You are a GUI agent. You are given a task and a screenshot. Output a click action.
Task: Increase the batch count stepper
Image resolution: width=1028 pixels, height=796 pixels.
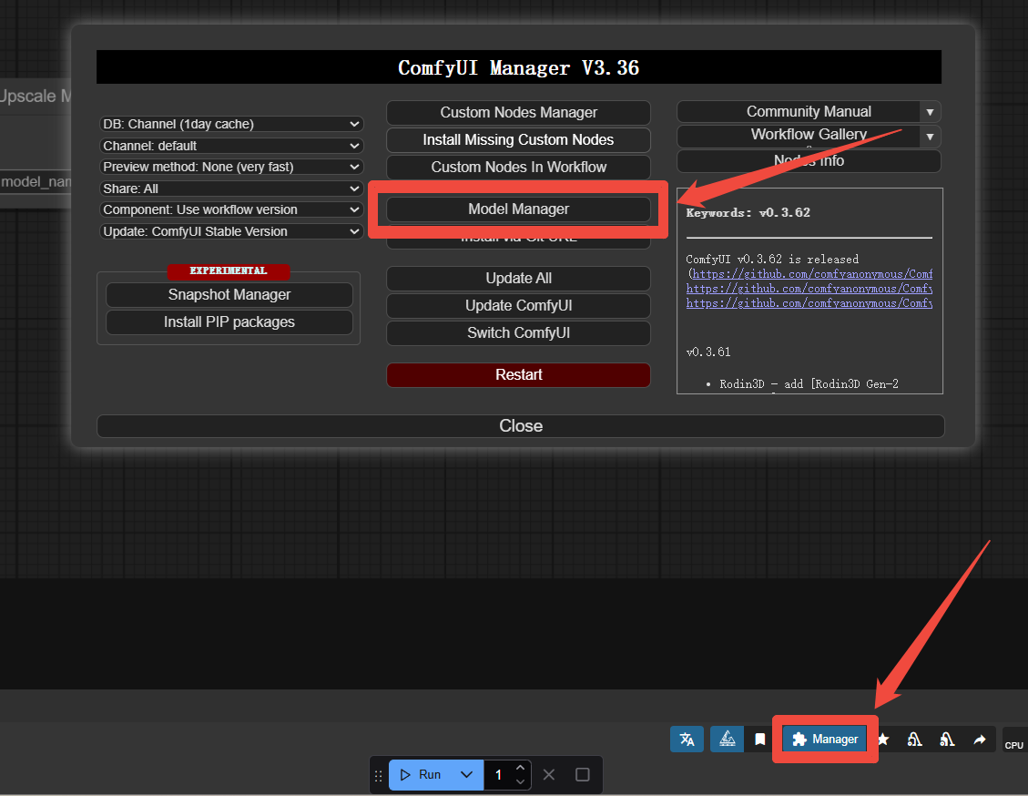[520, 768]
